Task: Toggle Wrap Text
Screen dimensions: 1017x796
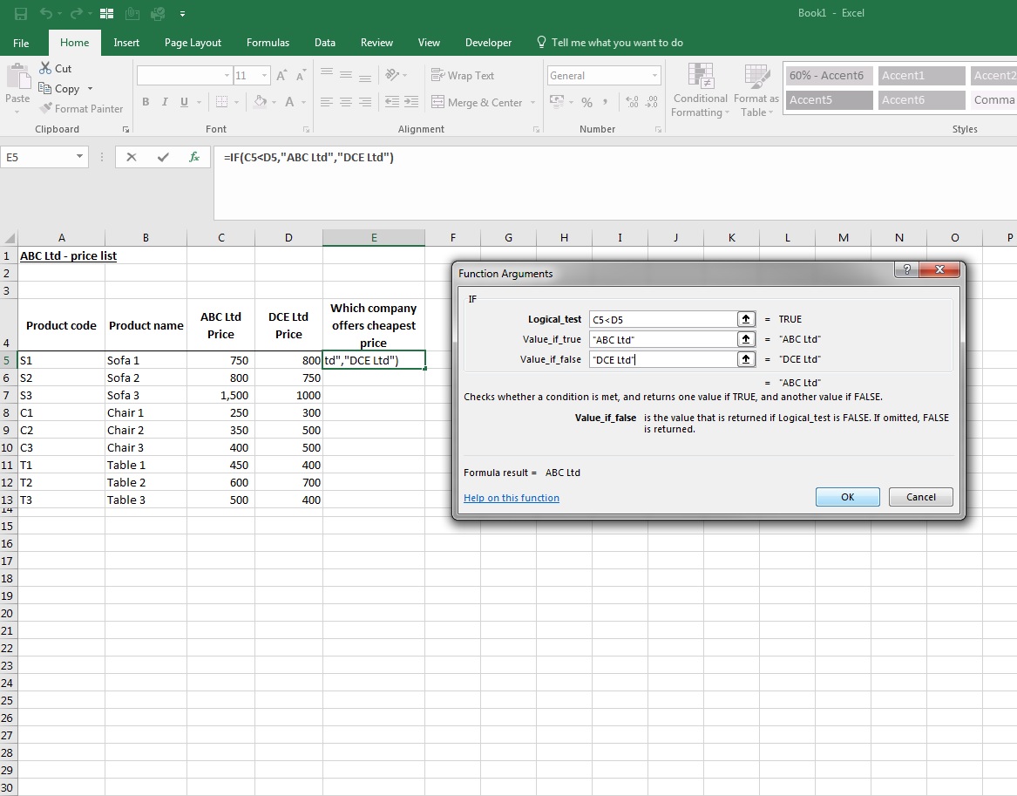Action: click(x=463, y=75)
